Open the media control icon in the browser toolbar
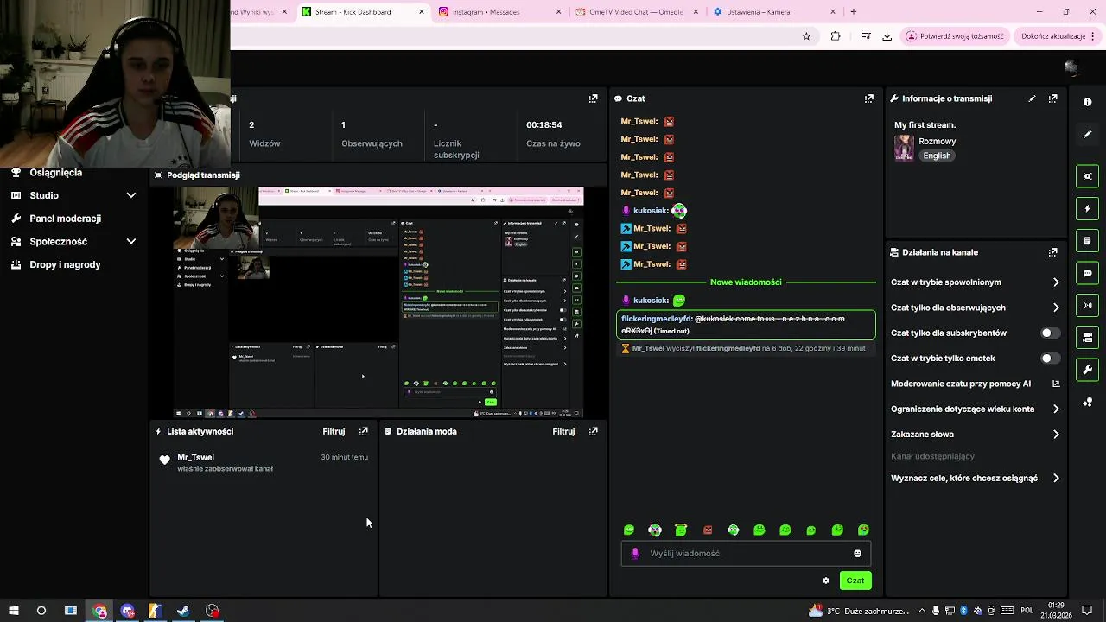Screen dimensions: 1106x622 [x=866, y=36]
